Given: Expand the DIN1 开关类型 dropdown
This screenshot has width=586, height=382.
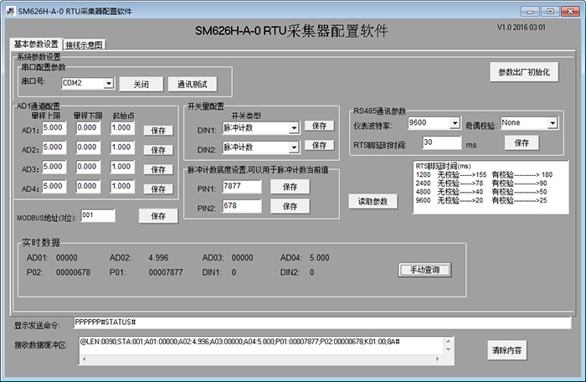Looking at the screenshot, I should click(x=293, y=128).
